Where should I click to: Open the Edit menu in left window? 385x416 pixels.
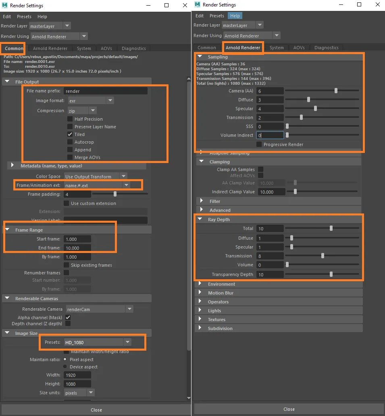[7, 17]
